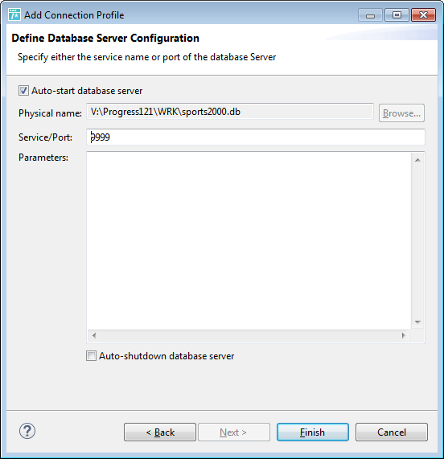
Task: Minimize the Add Connection Profile dialog
Action: [x=370, y=15]
